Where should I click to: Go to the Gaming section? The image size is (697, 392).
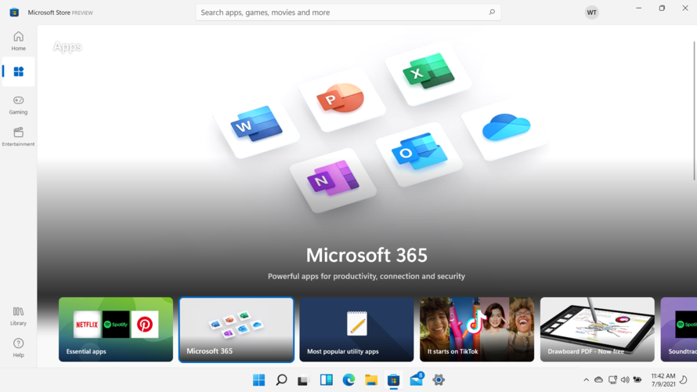[x=18, y=105]
